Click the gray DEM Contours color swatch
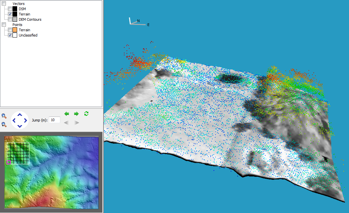 [15, 19]
